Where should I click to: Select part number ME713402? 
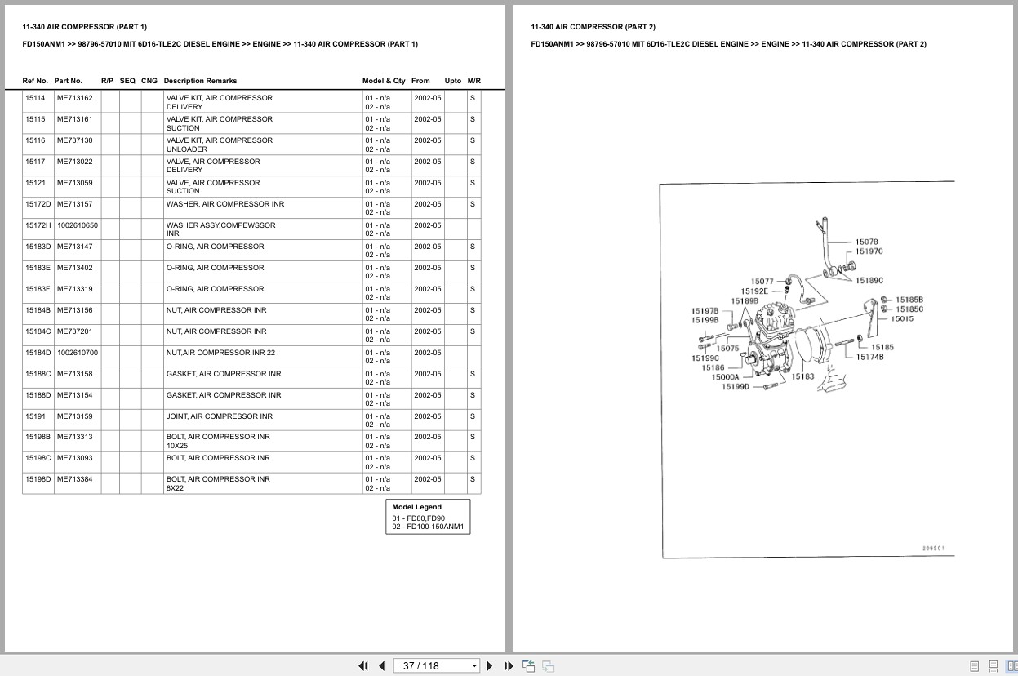coord(75,268)
